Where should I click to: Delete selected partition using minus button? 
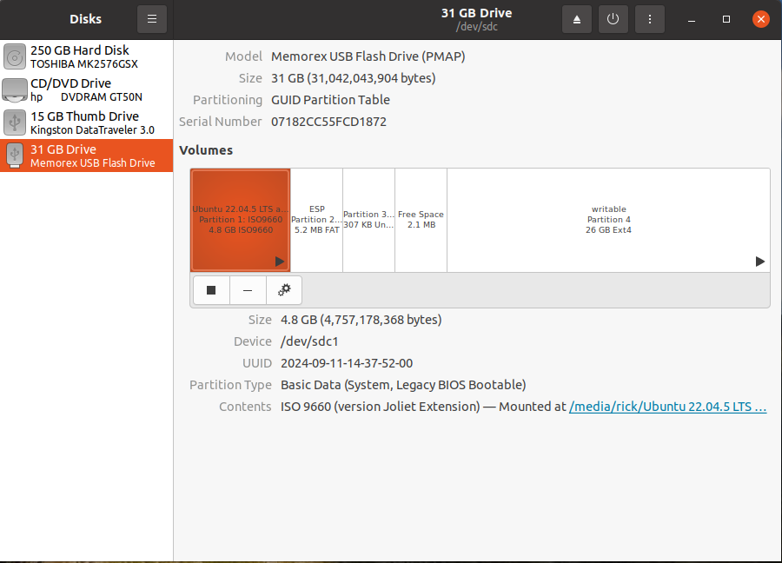coord(248,290)
